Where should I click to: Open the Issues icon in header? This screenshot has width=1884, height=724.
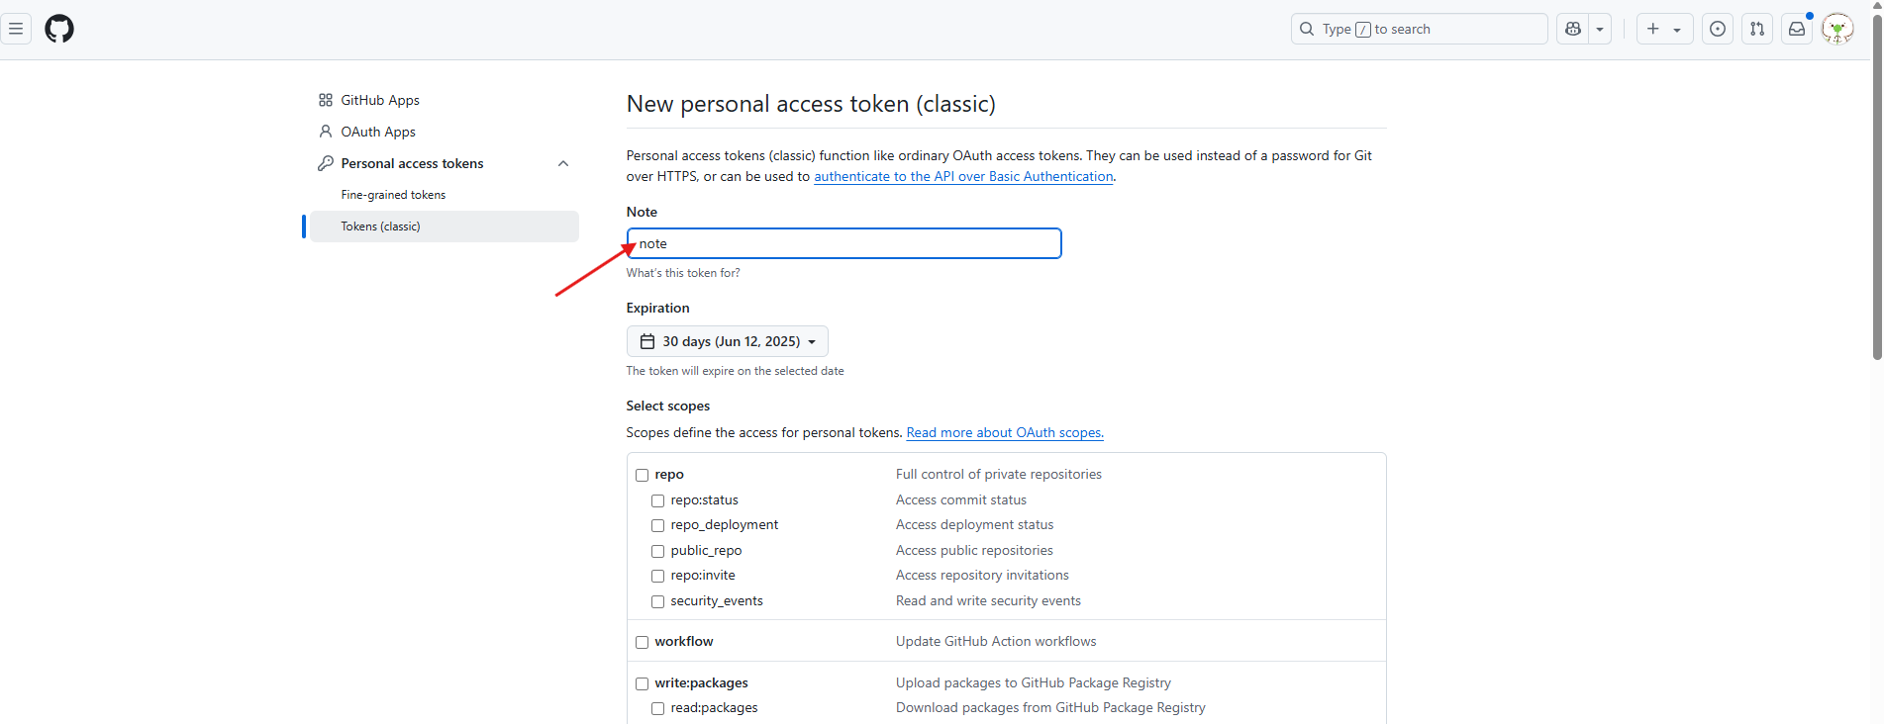pos(1718,29)
